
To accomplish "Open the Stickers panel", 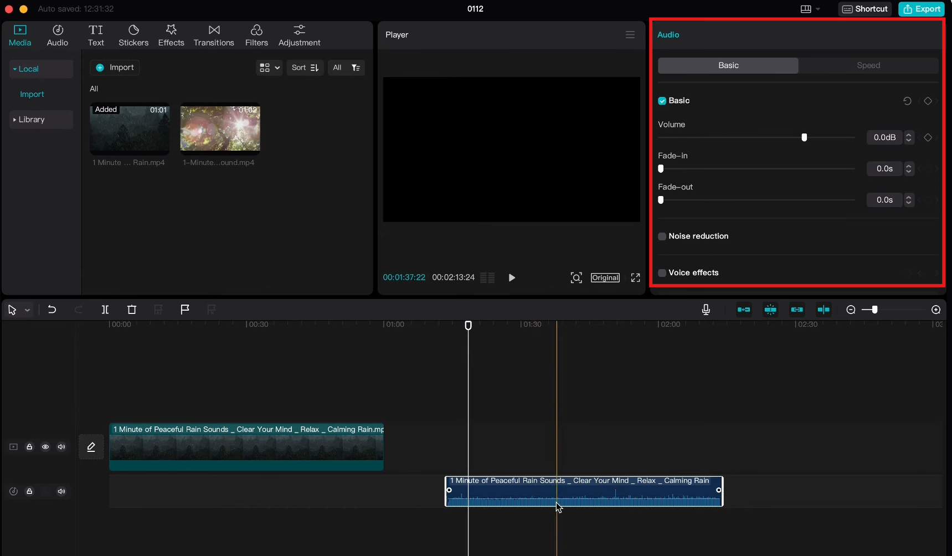I will 133,35.
